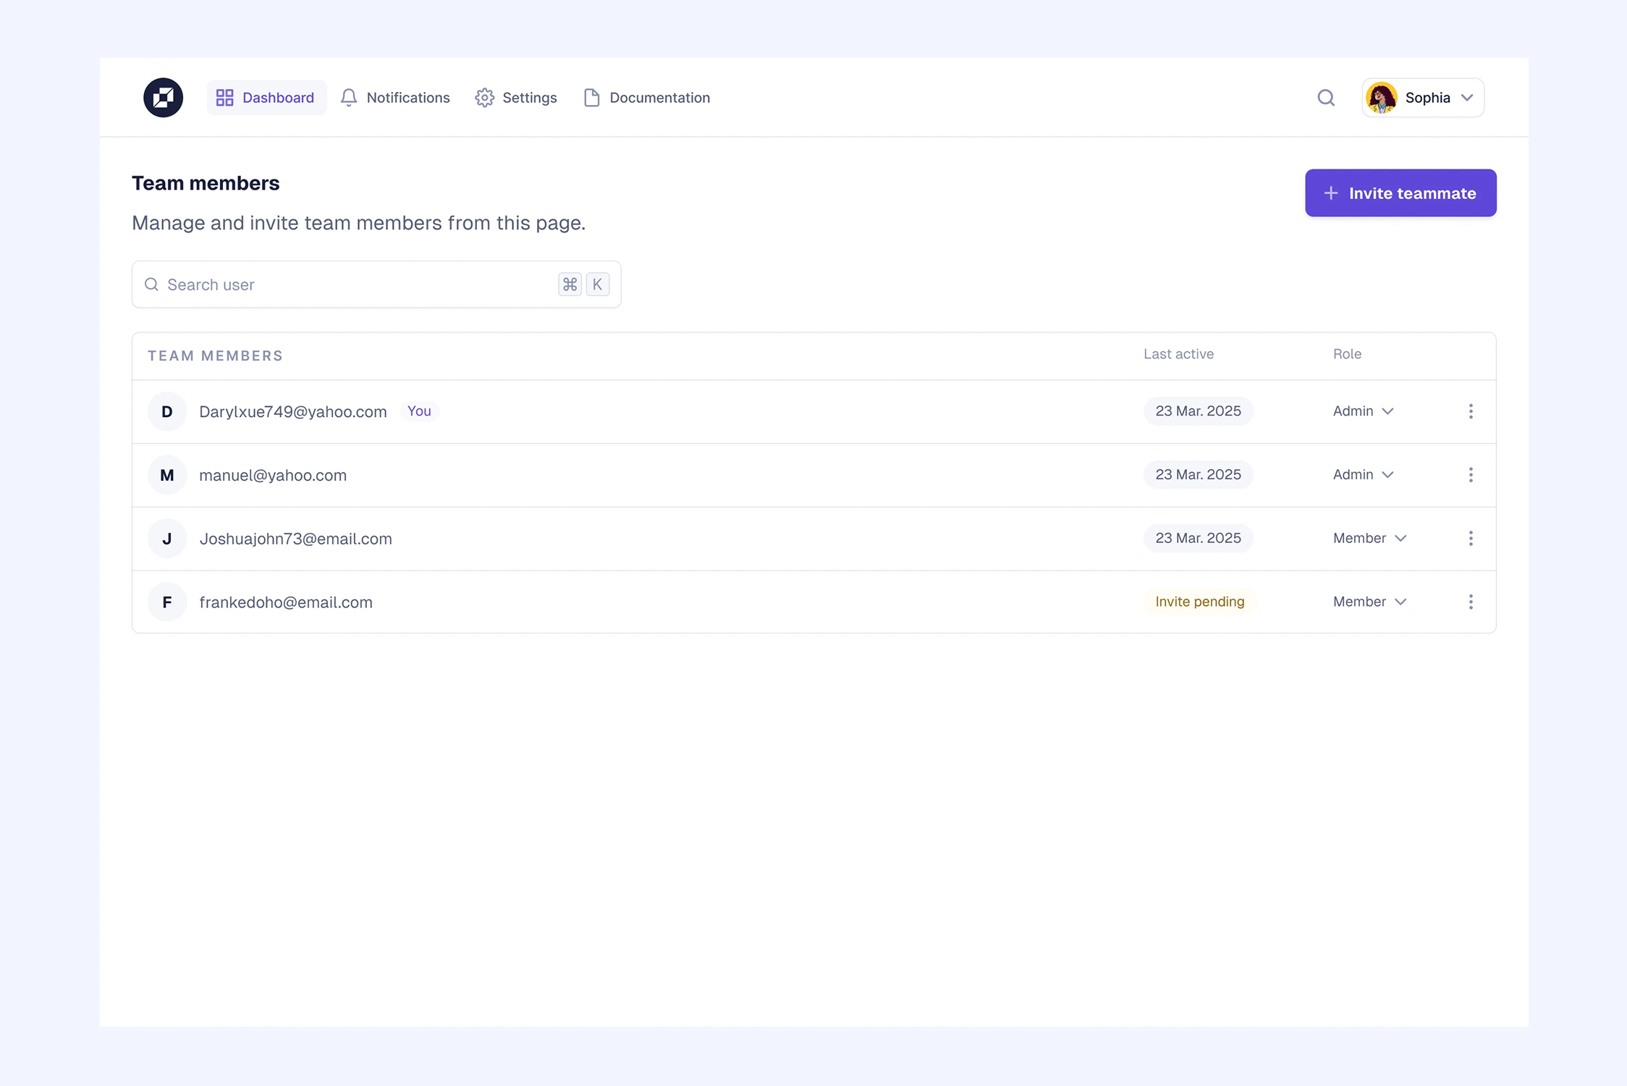Open three-dot menu for Joshuajohn73@email.com
The width and height of the screenshot is (1627, 1086).
(1470, 539)
